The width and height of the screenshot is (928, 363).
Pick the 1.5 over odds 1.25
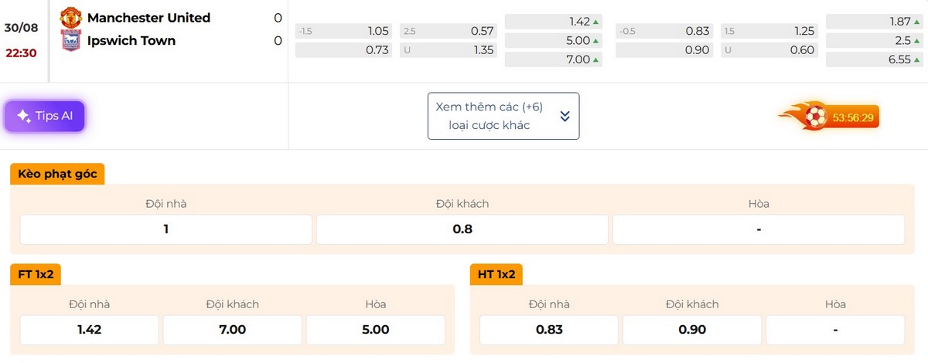tap(769, 31)
